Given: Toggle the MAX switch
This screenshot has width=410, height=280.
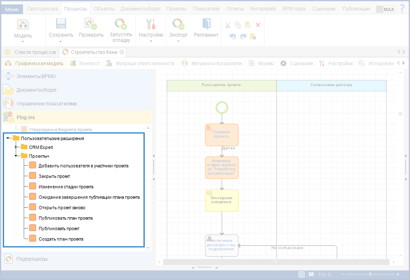Looking at the screenshot, I should point(385,9).
